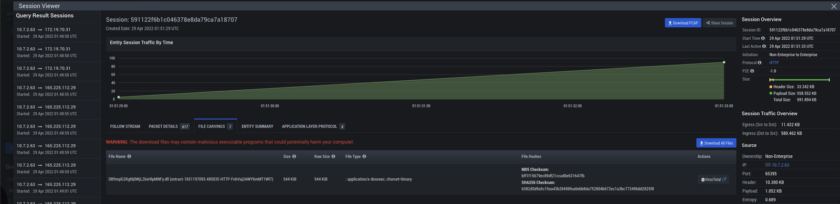Click the Actions column header
This screenshot has height=204, width=840.
point(703,156)
